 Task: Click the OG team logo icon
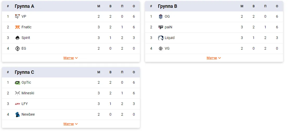161,16
